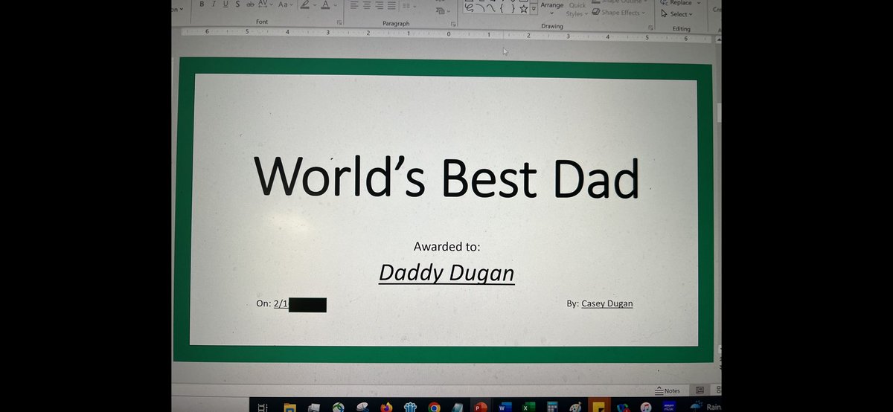
Task: Open Amazon Music from taskbar
Action: point(668,407)
